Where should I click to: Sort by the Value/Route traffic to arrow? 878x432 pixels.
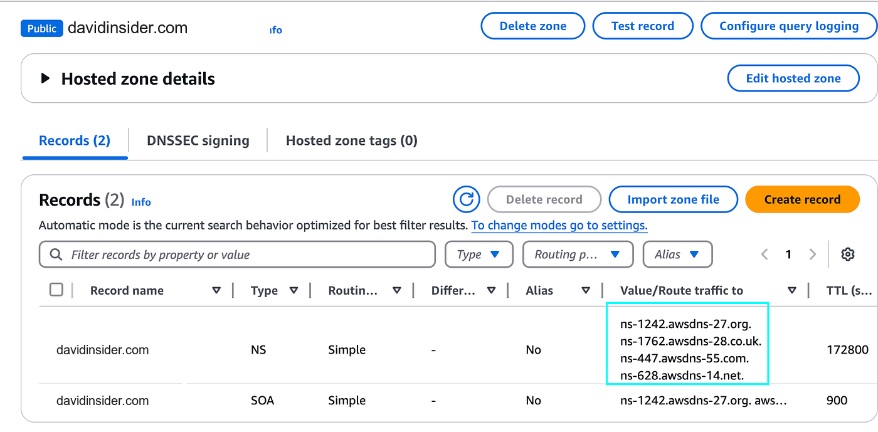[x=792, y=290]
